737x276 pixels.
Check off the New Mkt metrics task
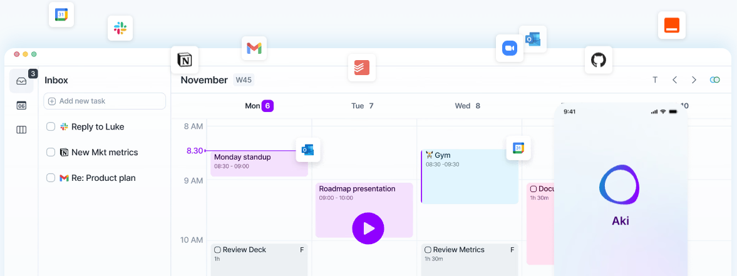(51, 153)
